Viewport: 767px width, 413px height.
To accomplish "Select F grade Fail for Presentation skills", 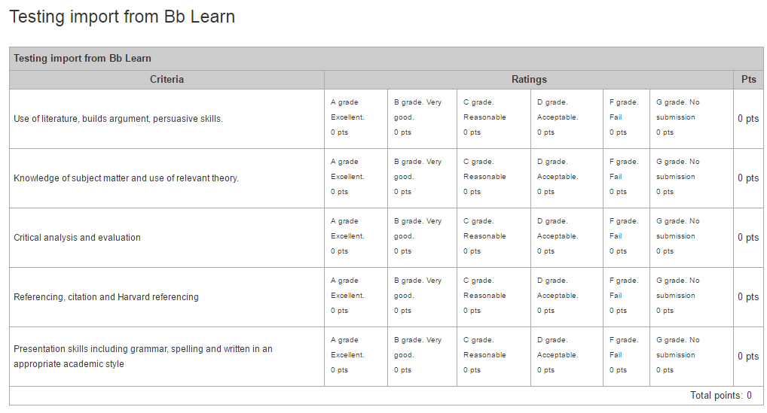I will coord(627,357).
